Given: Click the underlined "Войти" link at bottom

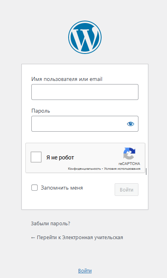Looking at the screenshot, I should [x=85, y=271].
